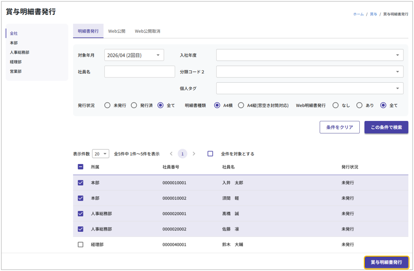Image resolution: width=414 pixels, height=271 pixels.
Task: Click the この条件で検索 button
Action: (386, 127)
